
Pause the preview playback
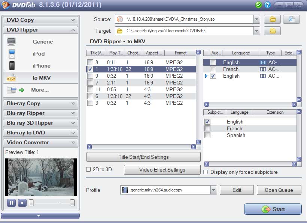click(x=11, y=203)
